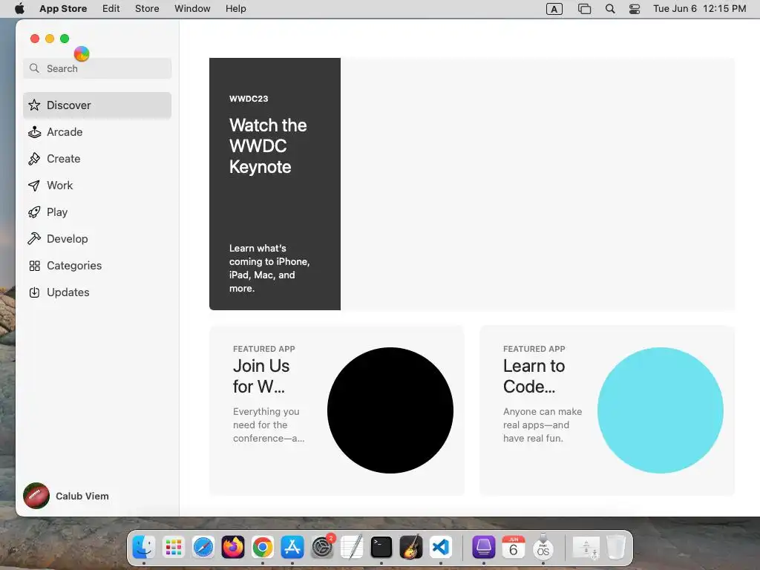760x570 pixels.
Task: Select the Work paper plane icon
Action: pyautogui.click(x=34, y=185)
